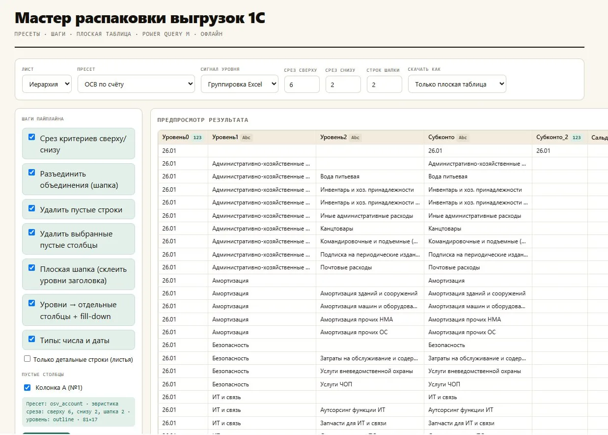This screenshot has height=435, width=608.
Task: Click the 123 type badge on Уровень0
Action: point(197,138)
